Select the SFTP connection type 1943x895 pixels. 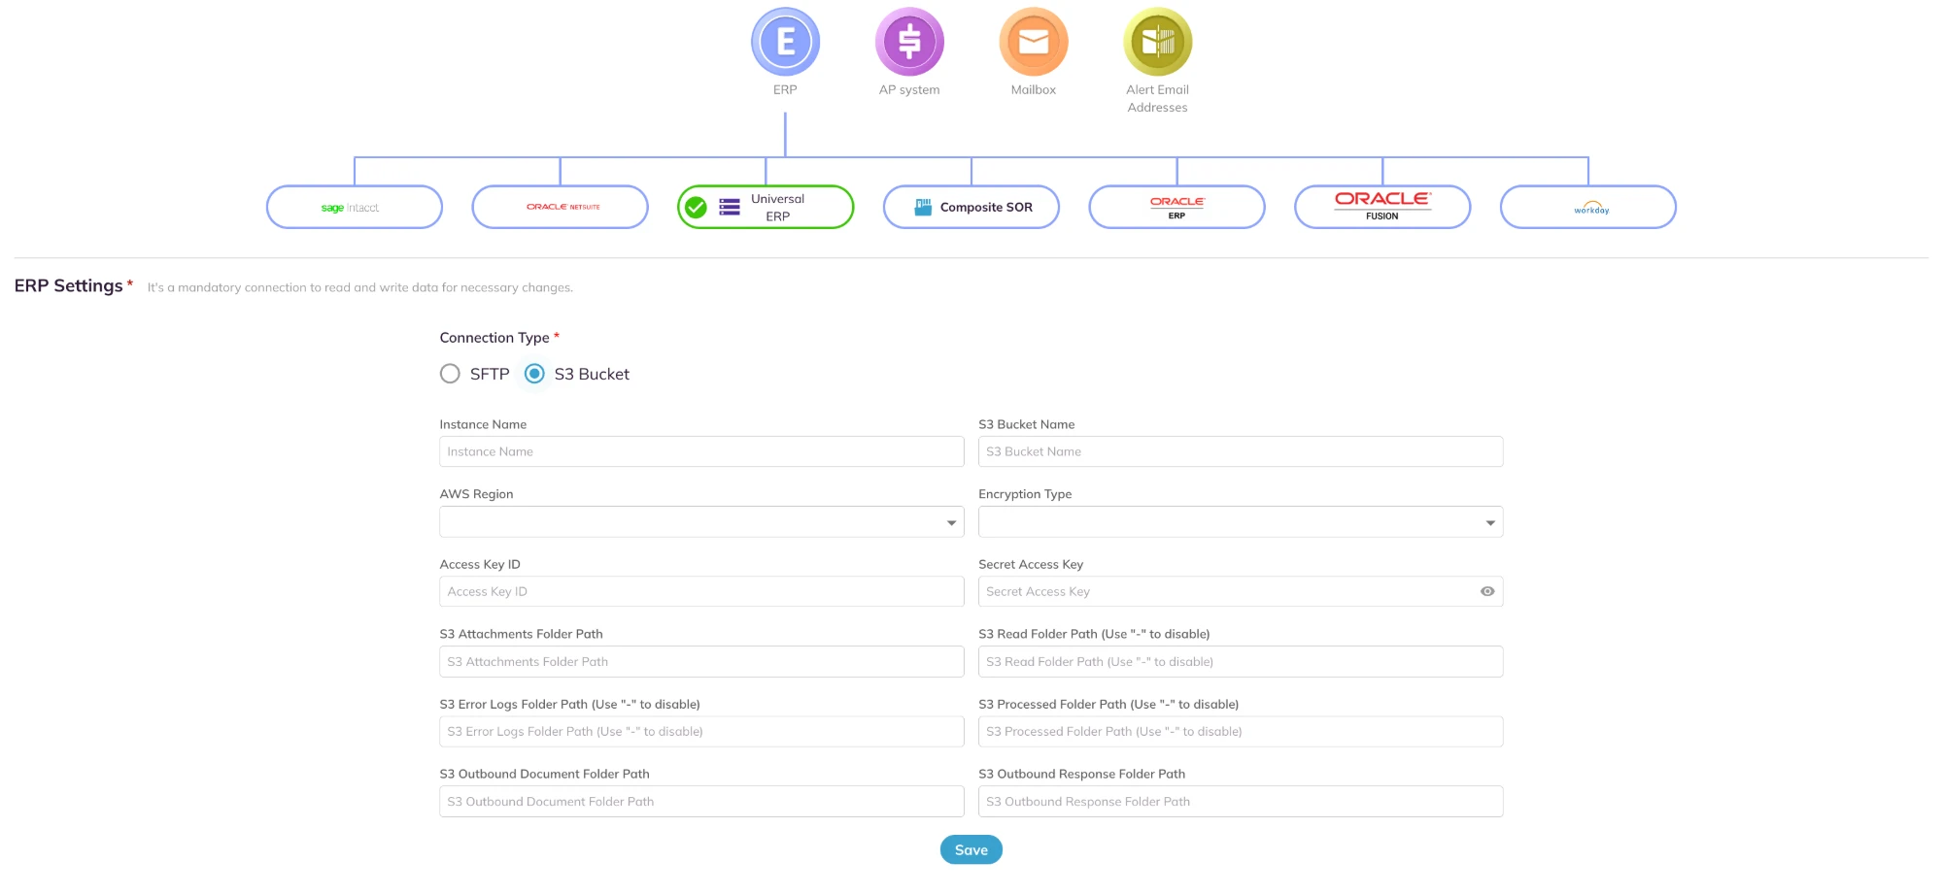point(450,374)
